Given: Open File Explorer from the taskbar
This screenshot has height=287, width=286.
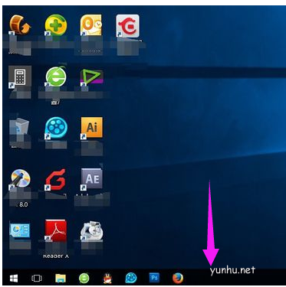Looking at the screenshot, I should click(x=61, y=278).
